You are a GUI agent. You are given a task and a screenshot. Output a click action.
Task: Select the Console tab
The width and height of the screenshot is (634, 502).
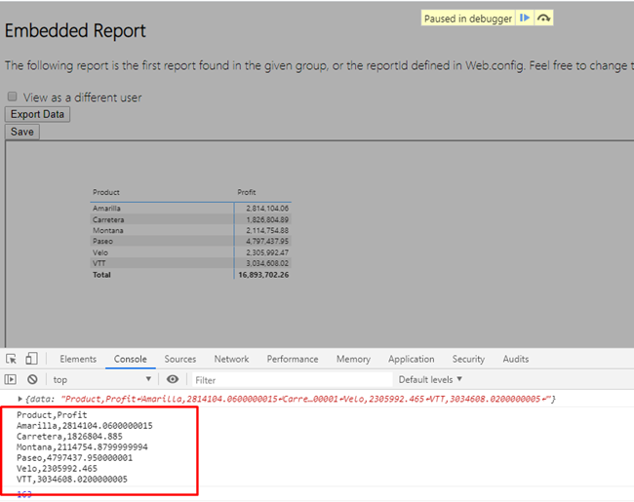pyautogui.click(x=130, y=359)
